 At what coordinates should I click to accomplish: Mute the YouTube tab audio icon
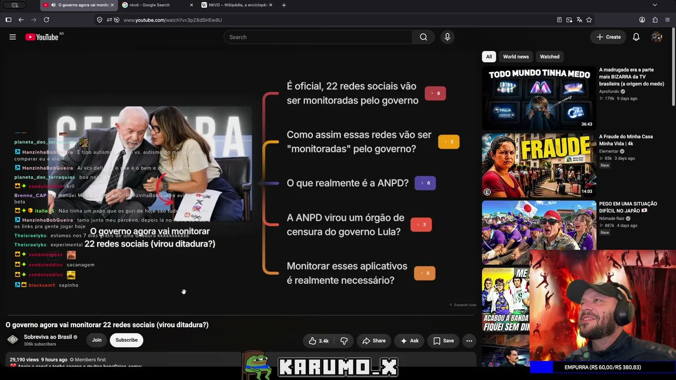coord(53,5)
